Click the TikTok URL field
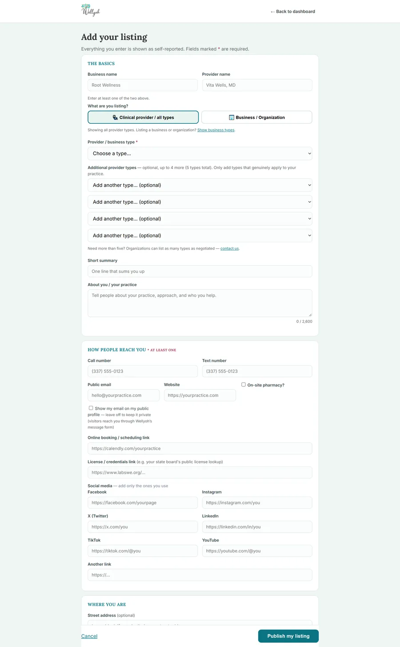400x647 pixels. click(143, 551)
